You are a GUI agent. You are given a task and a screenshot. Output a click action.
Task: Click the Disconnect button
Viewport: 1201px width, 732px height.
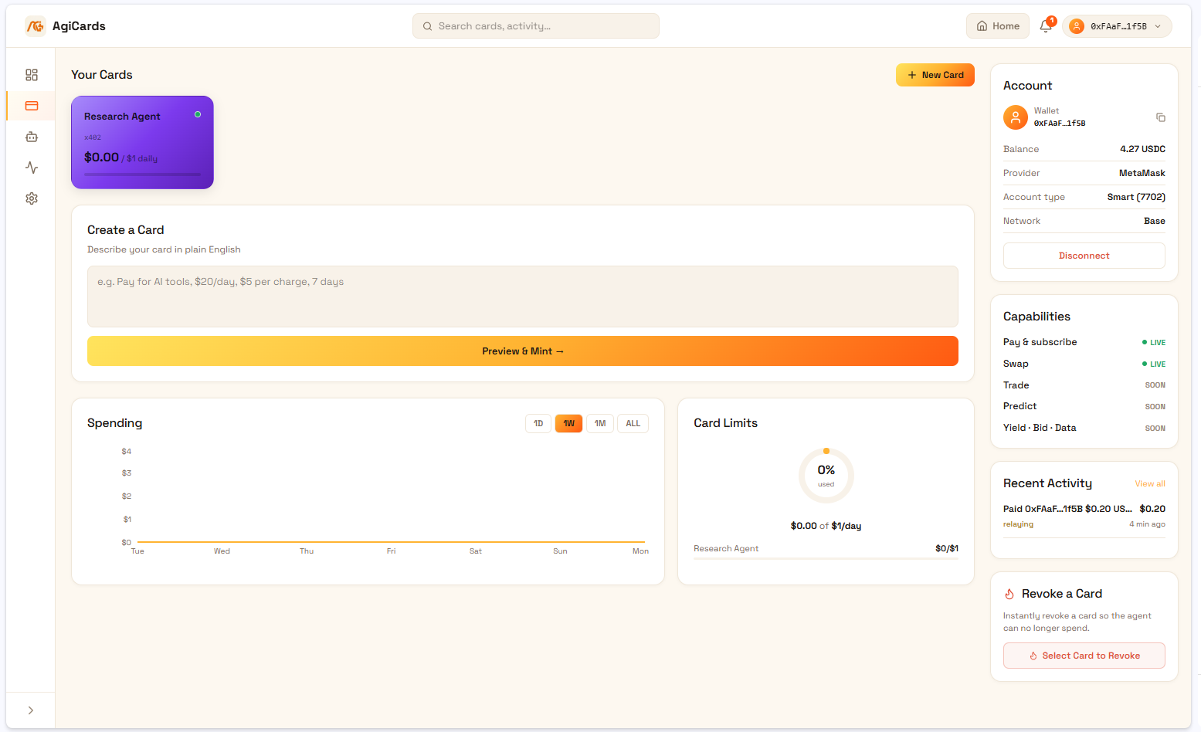[x=1084, y=256]
